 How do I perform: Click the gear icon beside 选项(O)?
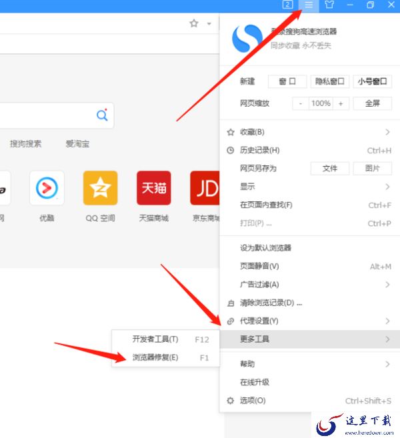click(x=231, y=401)
